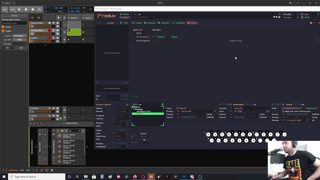
Task: Click the MPE button
Action: point(19,40)
